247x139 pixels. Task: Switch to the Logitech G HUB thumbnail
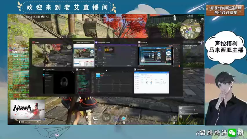coord(59,82)
